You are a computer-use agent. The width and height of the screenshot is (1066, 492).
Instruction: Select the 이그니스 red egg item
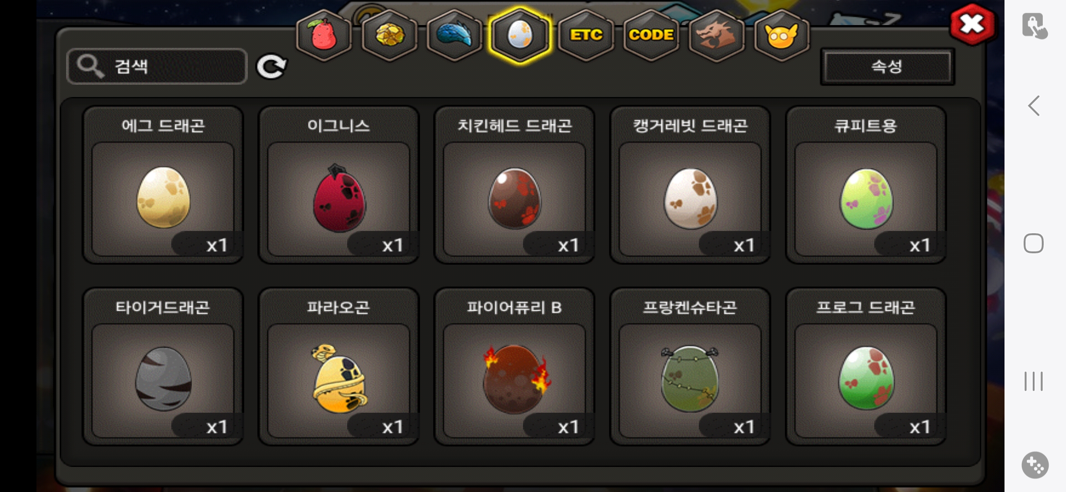click(338, 184)
